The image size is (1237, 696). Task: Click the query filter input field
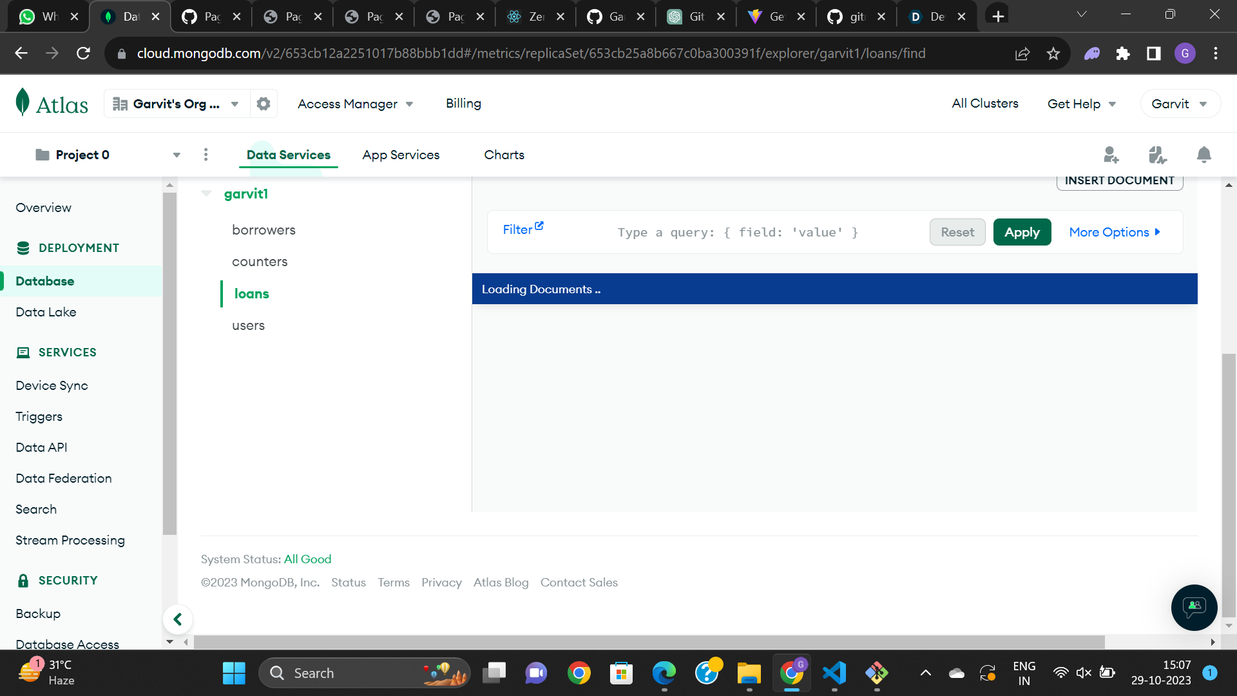click(738, 232)
